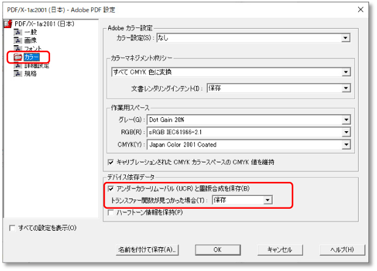Screen dimensions: 377x271
Task: Close the Adobe PDF 設定 dialog
Action: click(361, 10)
